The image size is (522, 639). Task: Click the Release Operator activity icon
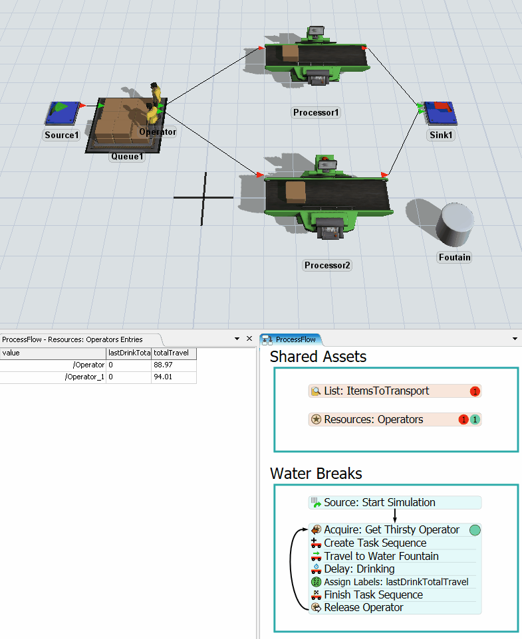pyautogui.click(x=316, y=608)
